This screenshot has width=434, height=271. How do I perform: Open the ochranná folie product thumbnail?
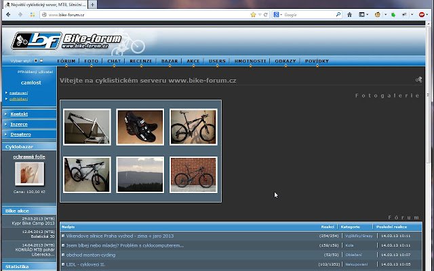[29, 173]
